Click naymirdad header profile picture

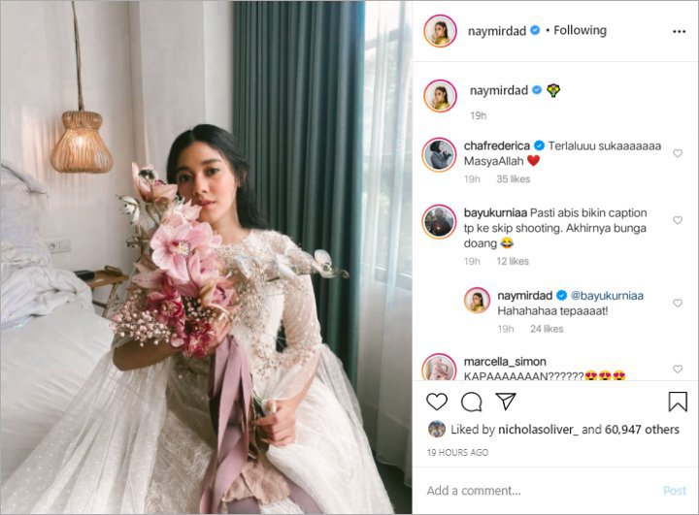(x=440, y=31)
